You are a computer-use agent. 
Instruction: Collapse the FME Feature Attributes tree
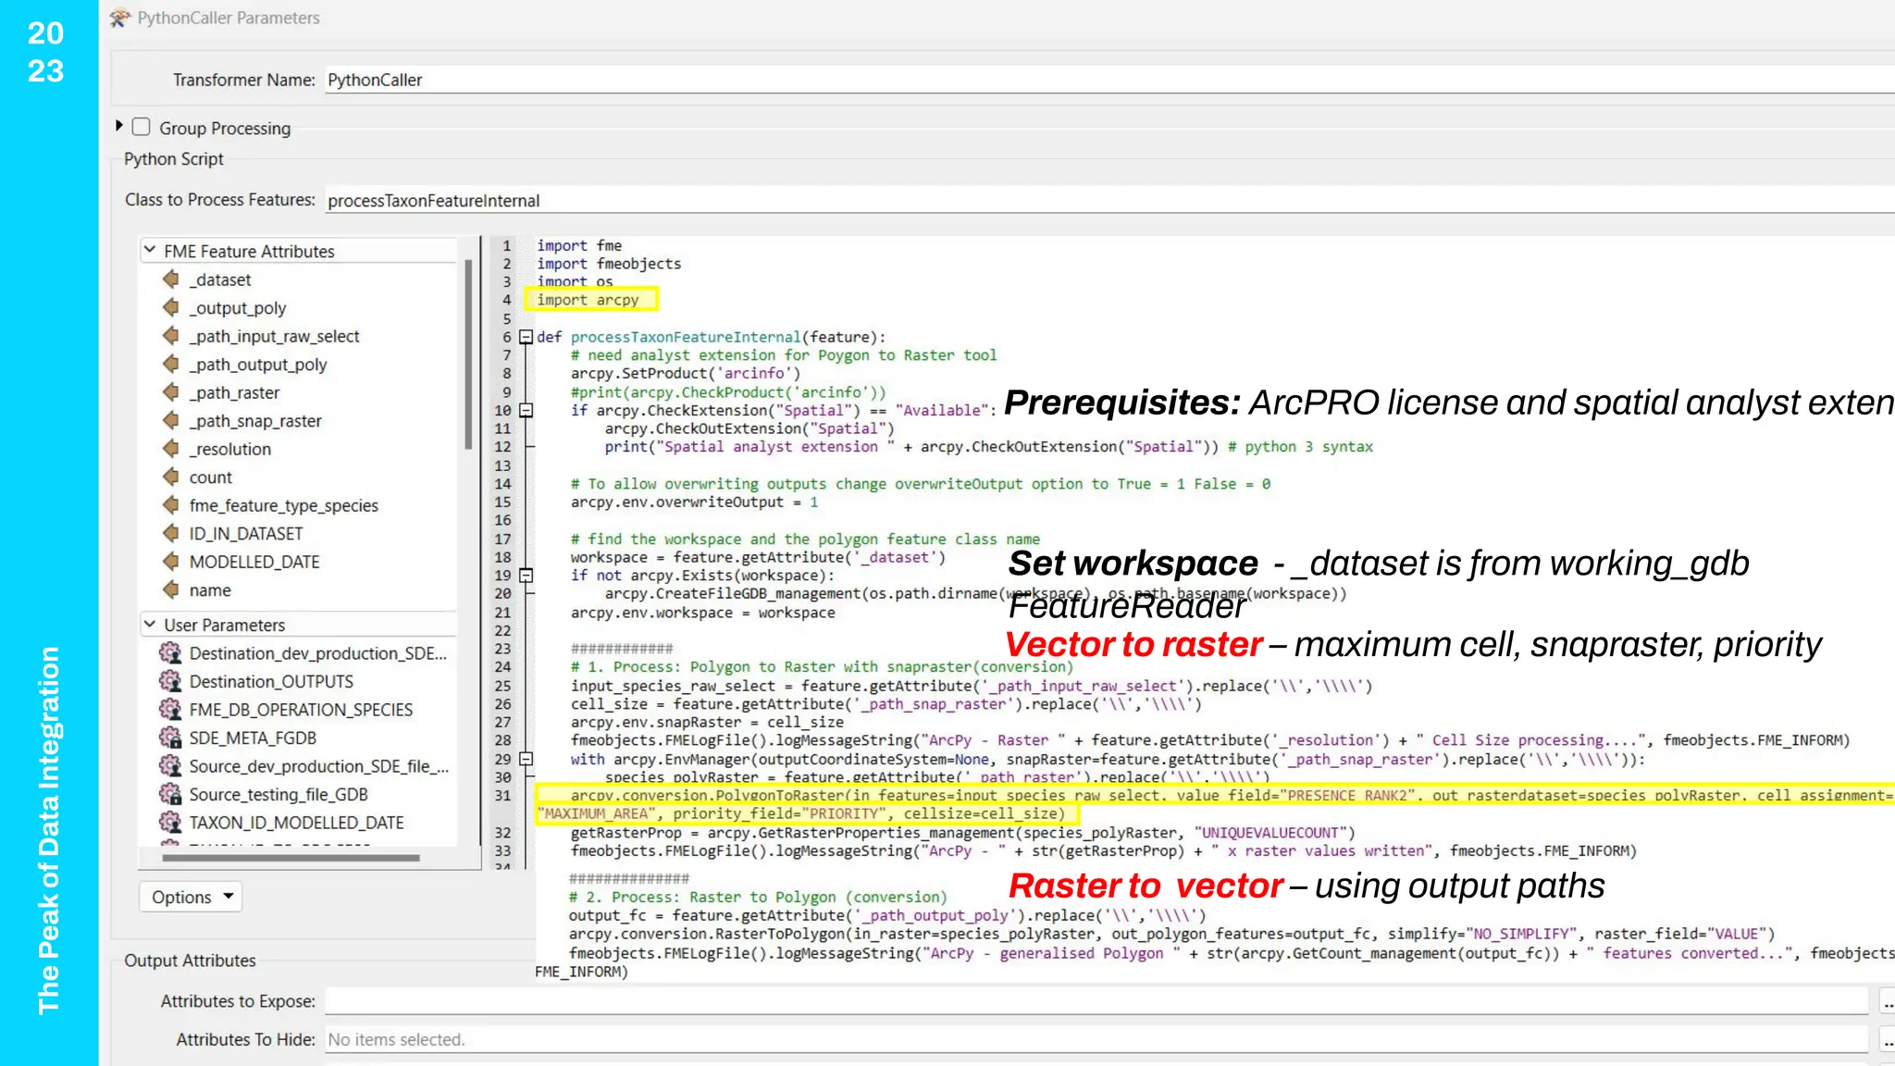pyautogui.click(x=150, y=250)
